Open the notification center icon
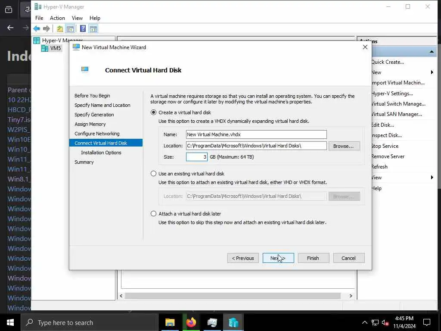The image size is (441, 331). tap(427, 322)
